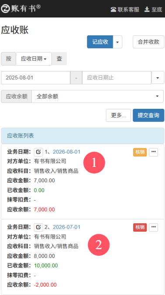Click the 应收账列表 panel header

coord(82,136)
